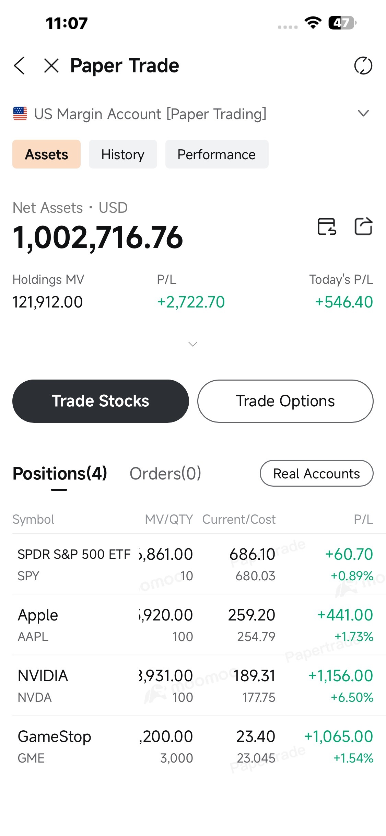The image size is (386, 836).
Task: Open the NVIDIA position row
Action: click(x=199, y=686)
